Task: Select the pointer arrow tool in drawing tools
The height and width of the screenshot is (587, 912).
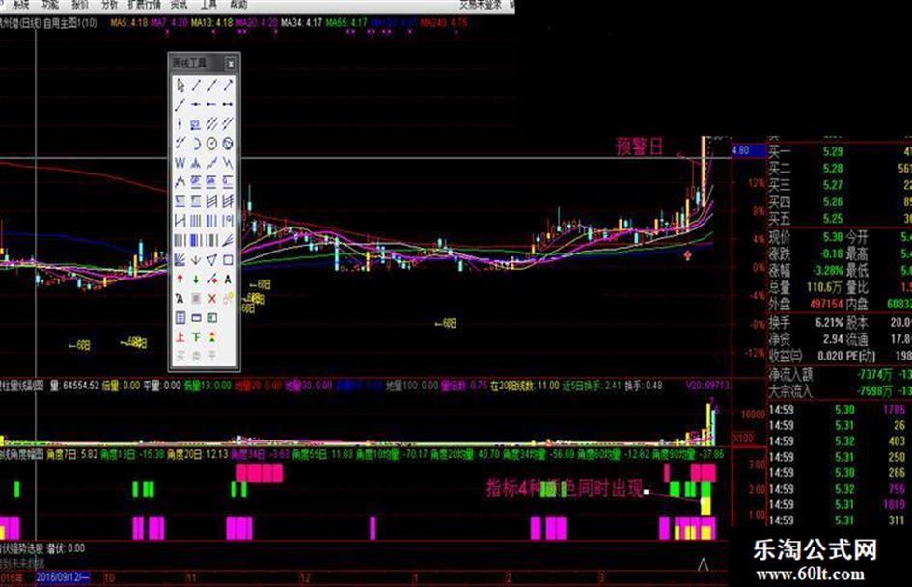Action: coord(180,86)
